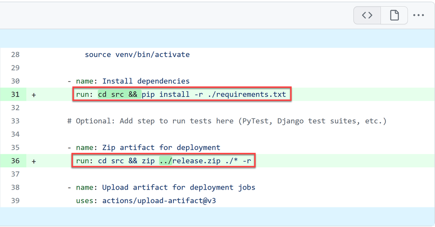Open the three-dot file options menu
The width and height of the screenshot is (435, 227).
coord(418,15)
